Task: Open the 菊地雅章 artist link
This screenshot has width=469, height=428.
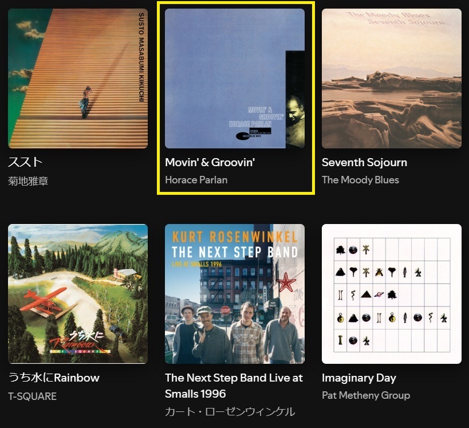Action: point(28,181)
